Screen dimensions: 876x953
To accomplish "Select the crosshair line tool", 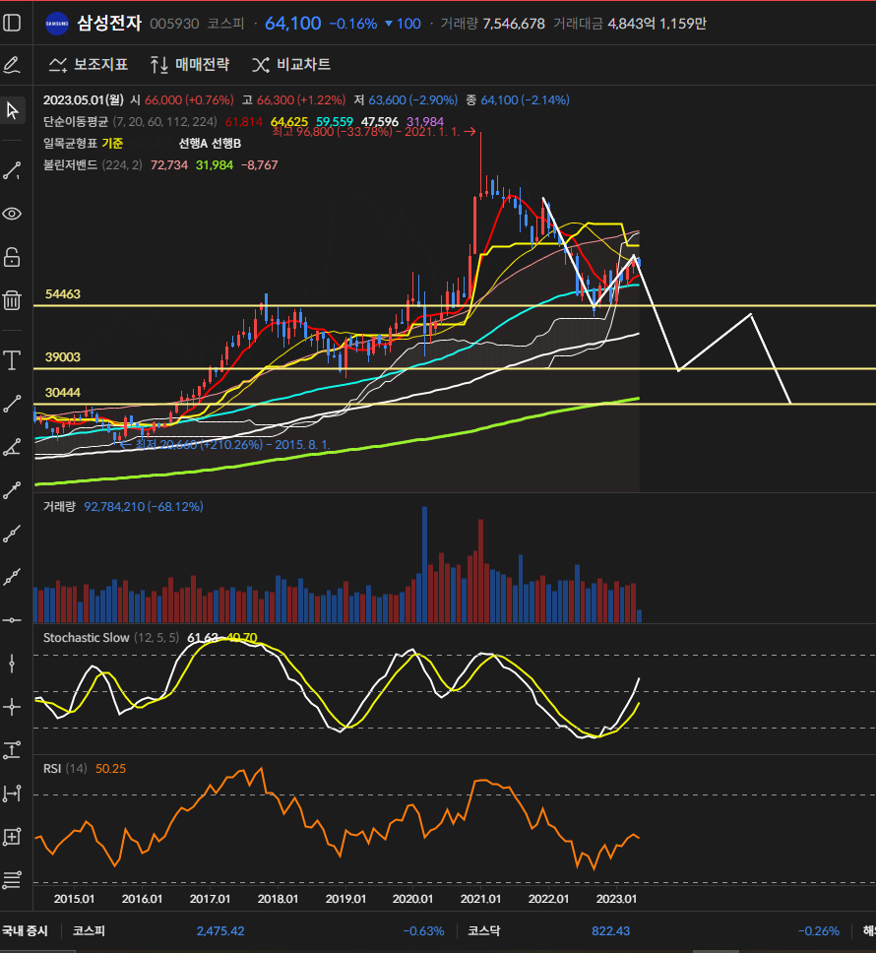I will pyautogui.click(x=12, y=707).
